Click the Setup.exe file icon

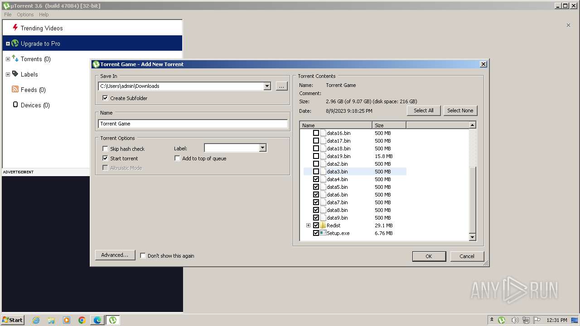[x=323, y=233]
